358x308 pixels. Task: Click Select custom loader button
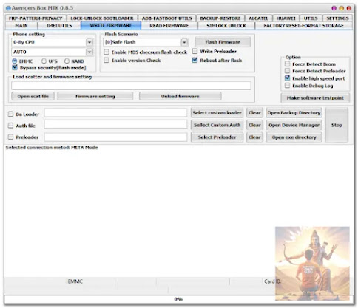[217, 113]
